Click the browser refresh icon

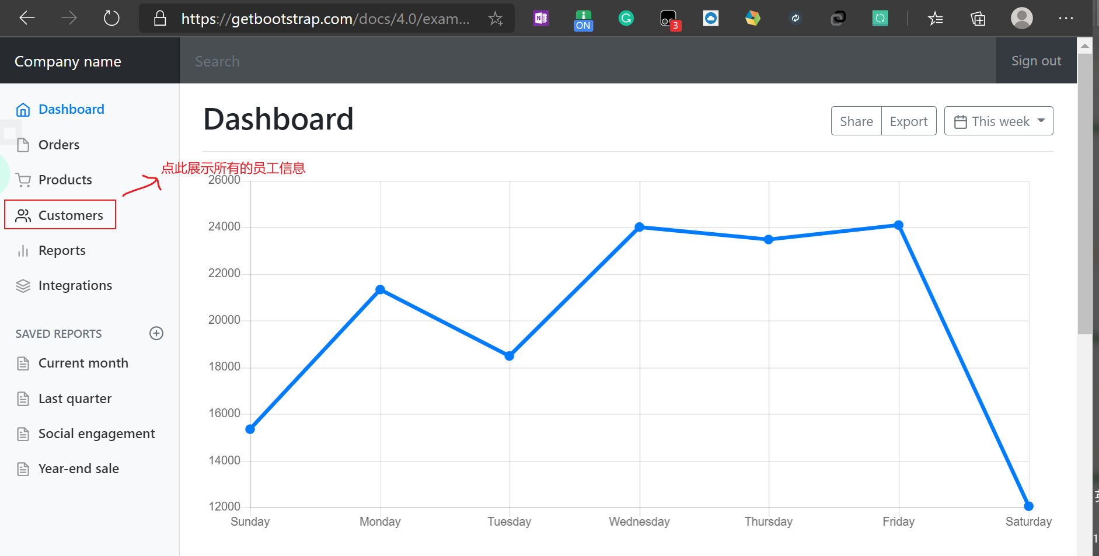click(111, 19)
